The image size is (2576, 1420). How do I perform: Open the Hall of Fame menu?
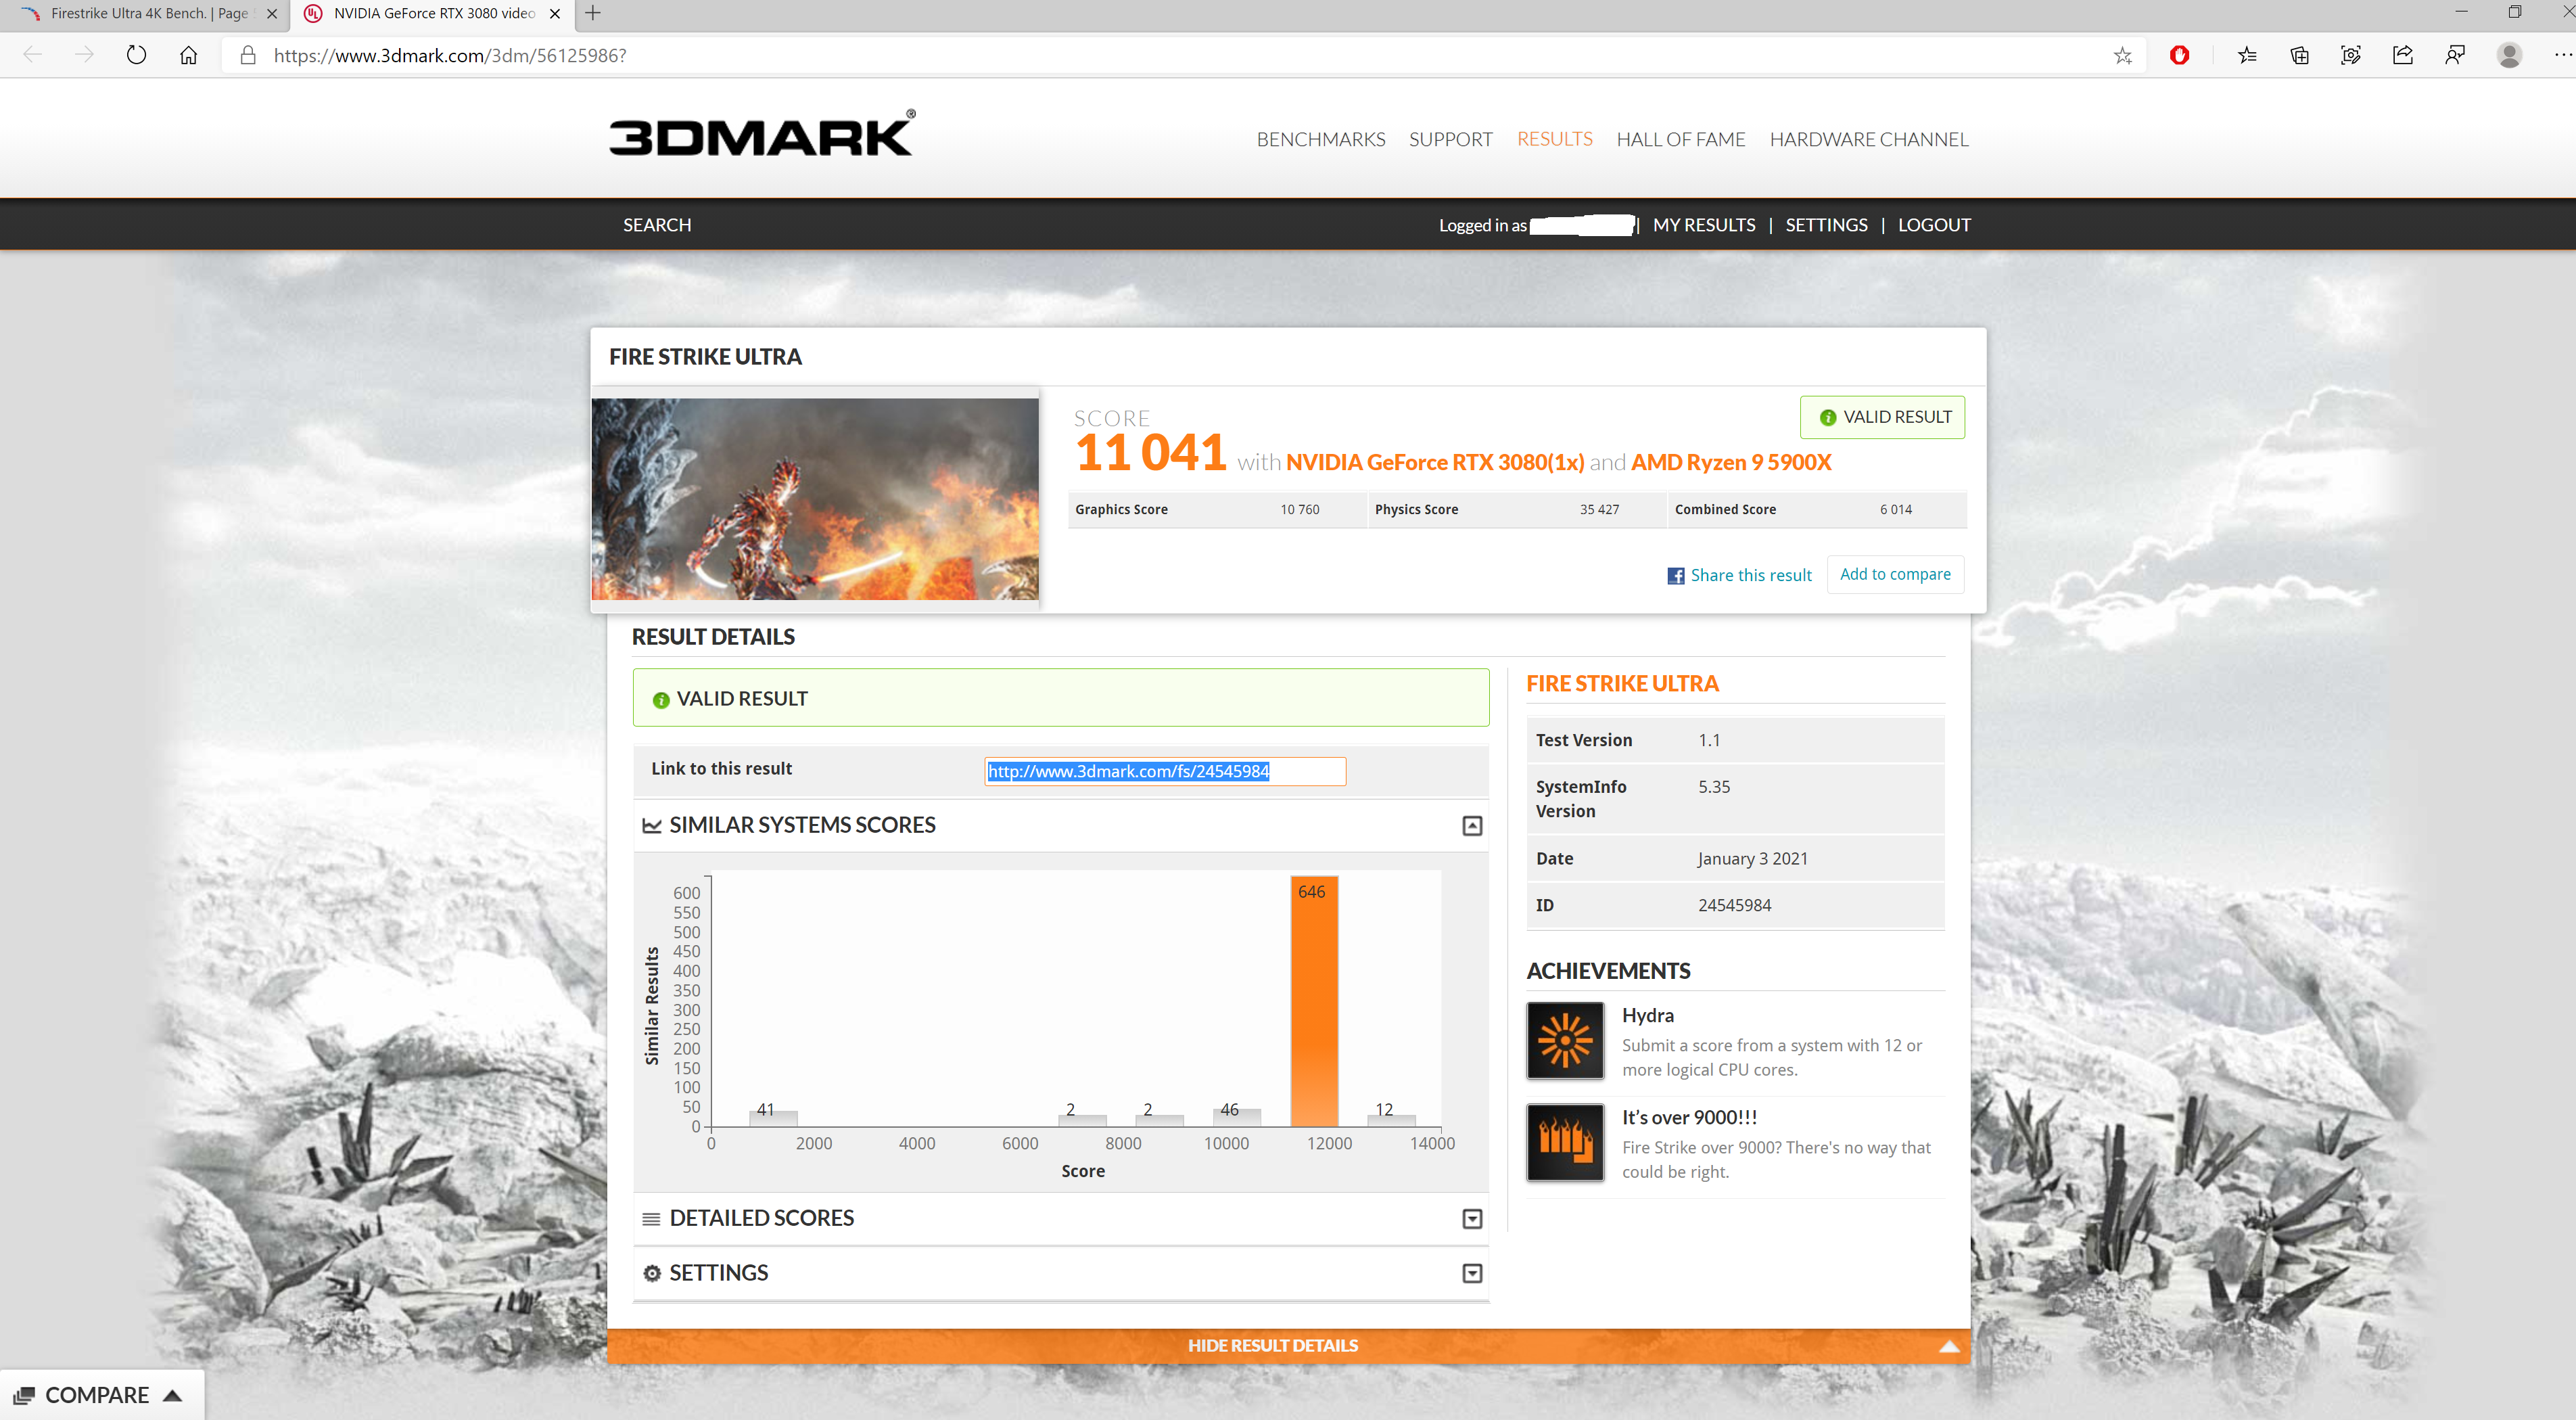click(1680, 139)
